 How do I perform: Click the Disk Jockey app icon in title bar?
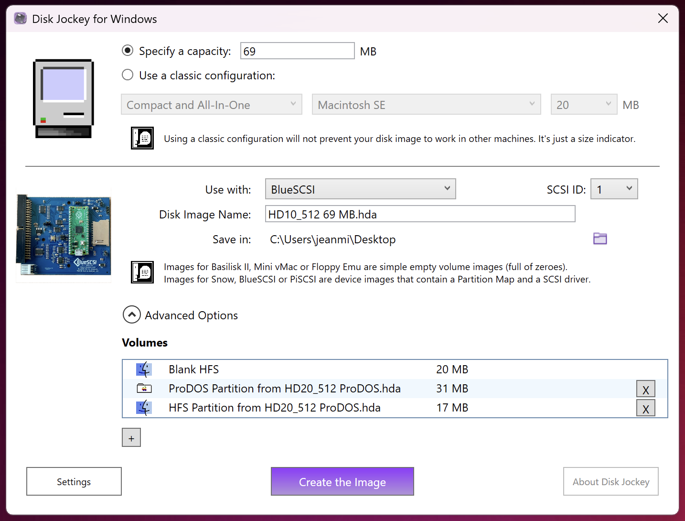pos(20,19)
